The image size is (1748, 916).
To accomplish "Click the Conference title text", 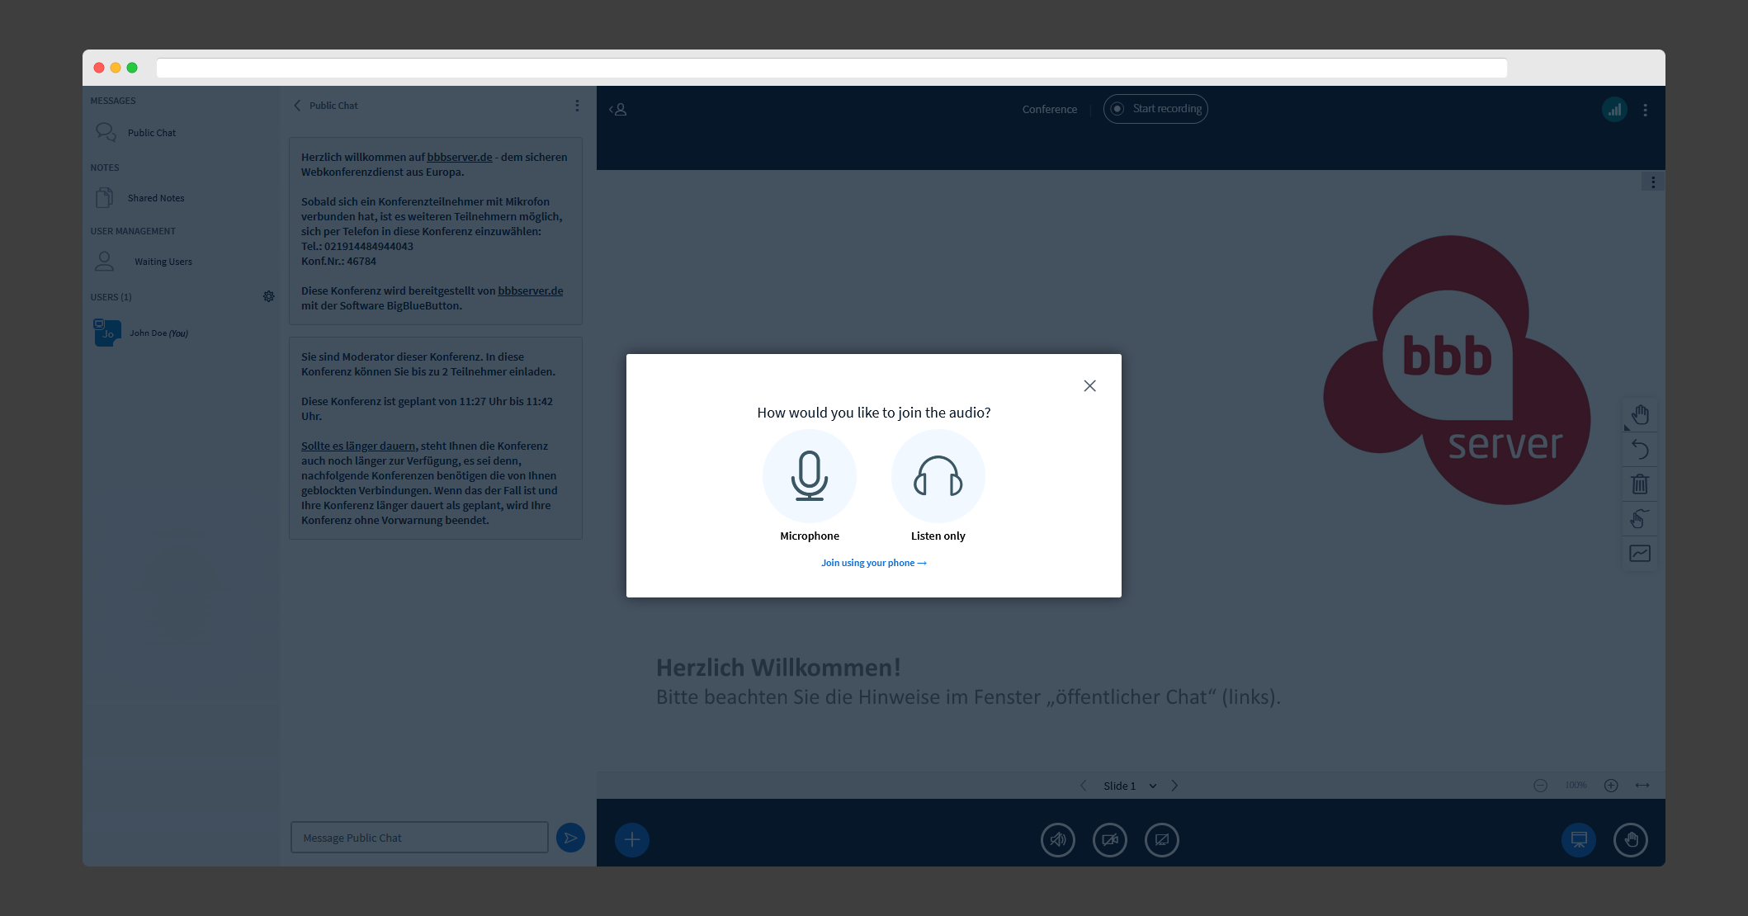I will click(x=1050, y=109).
